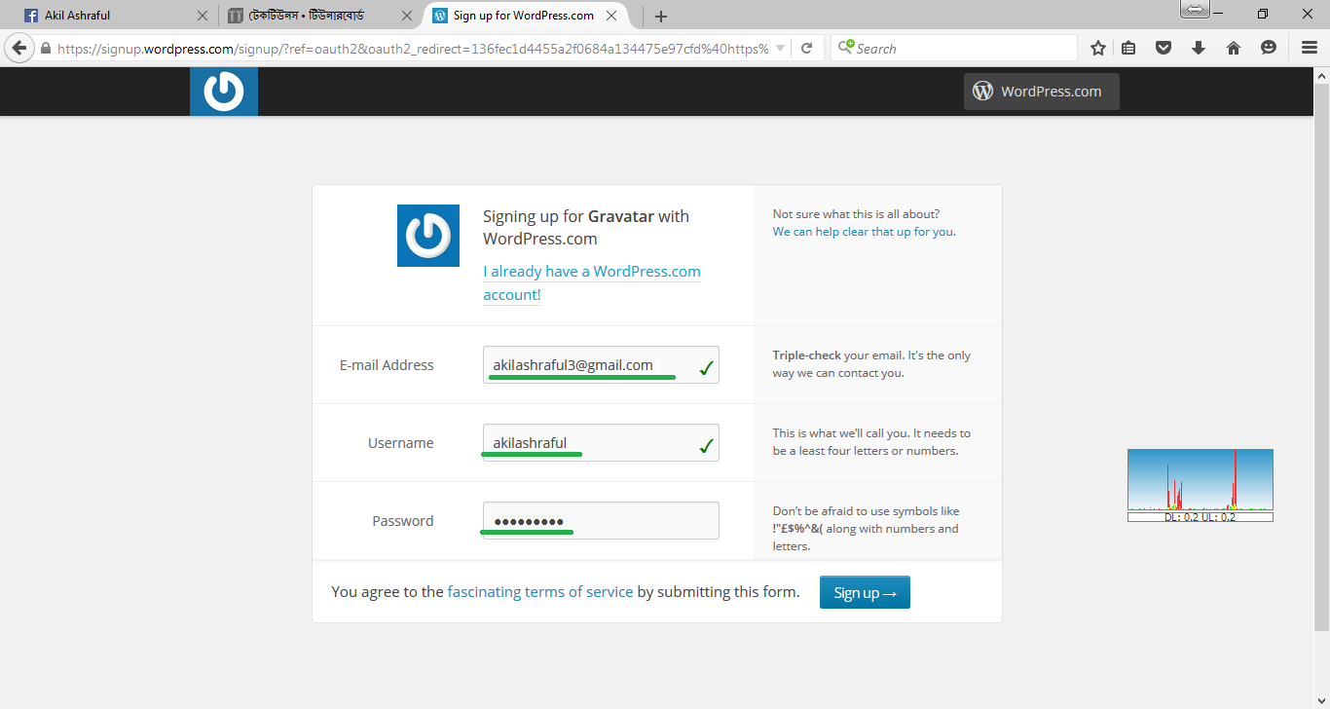Screen dimensions: 1330x709
Task: Click the Gravatar icon in signup form
Action: (x=428, y=236)
